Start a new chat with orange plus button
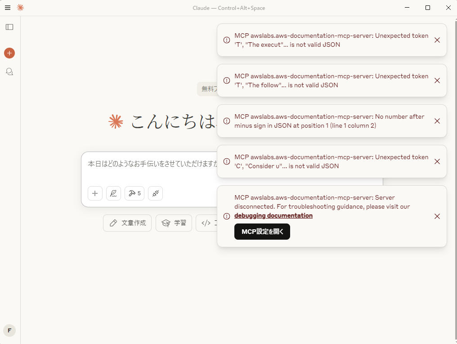The height and width of the screenshot is (344, 457). (x=9, y=53)
